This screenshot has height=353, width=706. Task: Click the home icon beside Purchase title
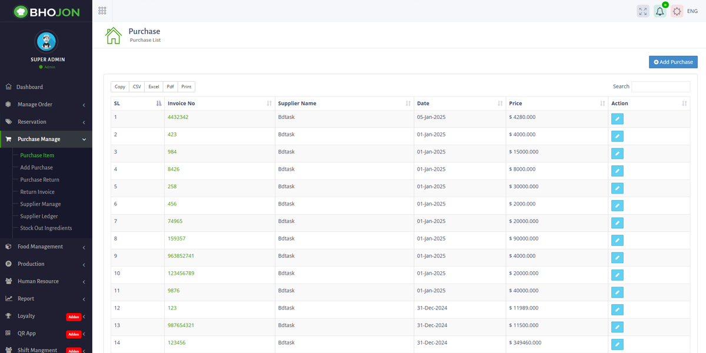coord(113,36)
